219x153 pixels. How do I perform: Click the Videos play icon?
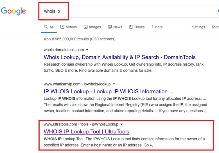point(62,27)
